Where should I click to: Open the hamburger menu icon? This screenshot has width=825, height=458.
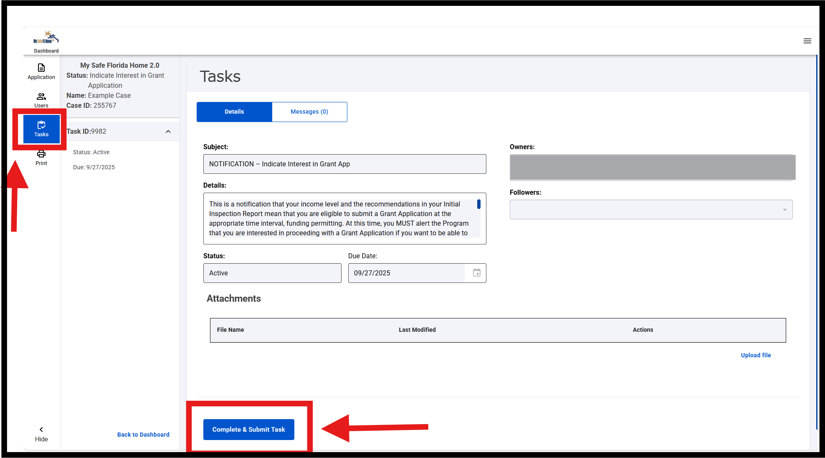click(807, 41)
